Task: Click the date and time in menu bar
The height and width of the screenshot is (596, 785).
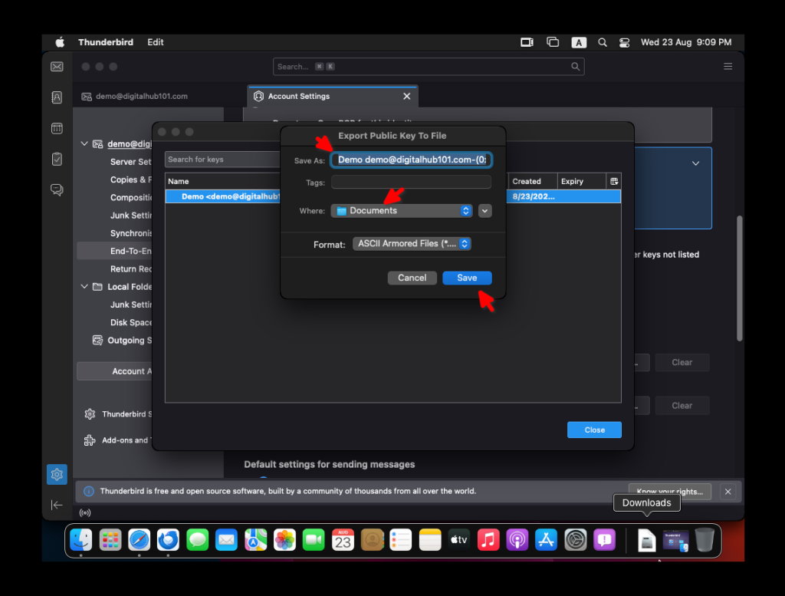Action: [x=686, y=43]
